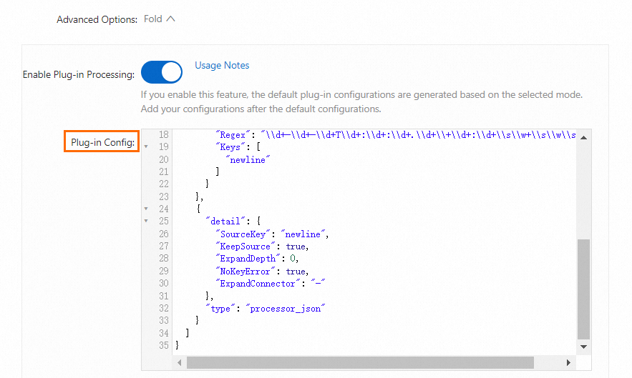The width and height of the screenshot is (632, 378).
Task: Click line number 22 in gutter
Action: [164, 184]
